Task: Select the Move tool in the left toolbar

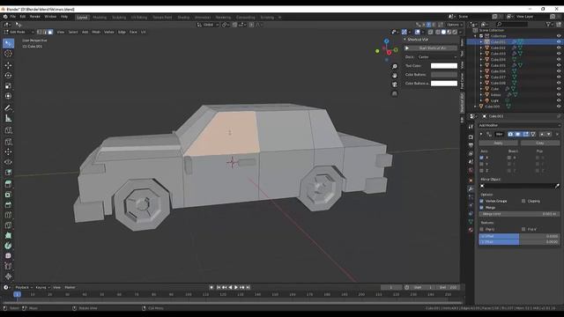Action: point(8,65)
